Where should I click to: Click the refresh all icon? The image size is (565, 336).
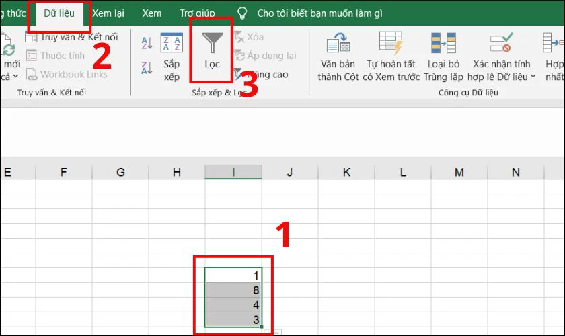(8, 45)
